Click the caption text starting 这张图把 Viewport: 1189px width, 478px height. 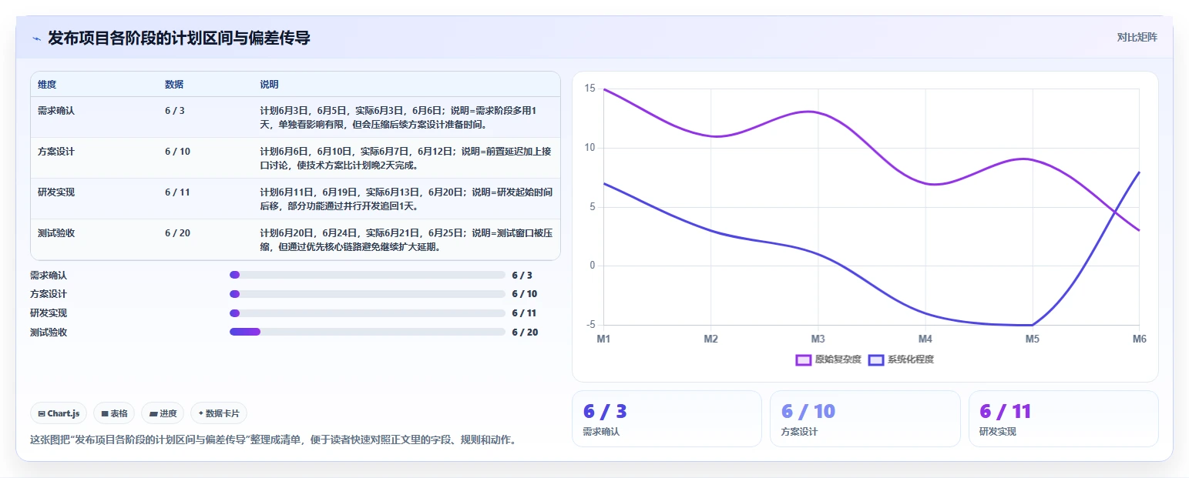click(x=274, y=440)
